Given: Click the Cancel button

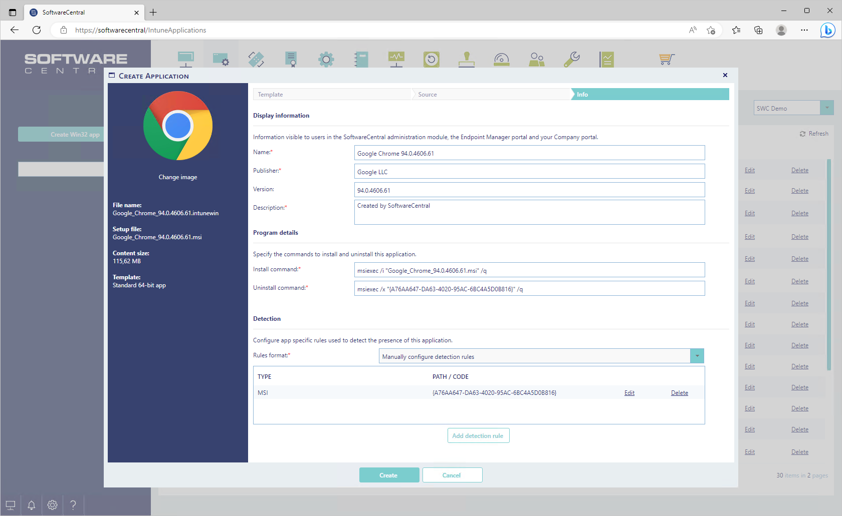Looking at the screenshot, I should tap(452, 475).
